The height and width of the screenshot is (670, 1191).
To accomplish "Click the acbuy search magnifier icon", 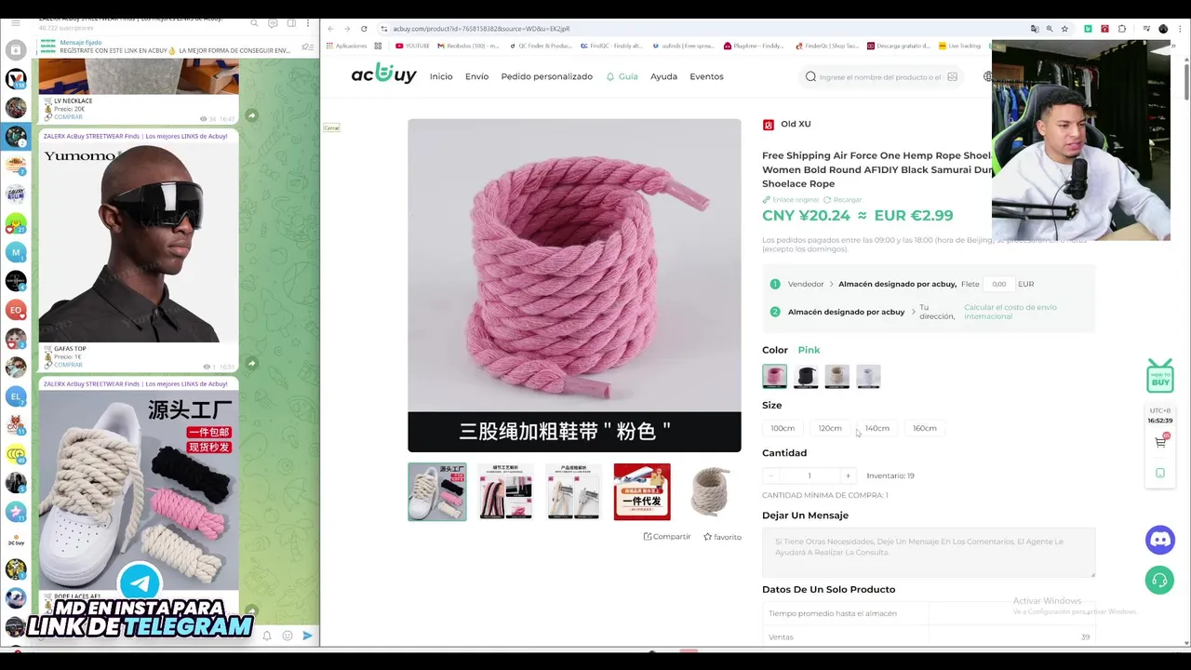I will click(810, 76).
